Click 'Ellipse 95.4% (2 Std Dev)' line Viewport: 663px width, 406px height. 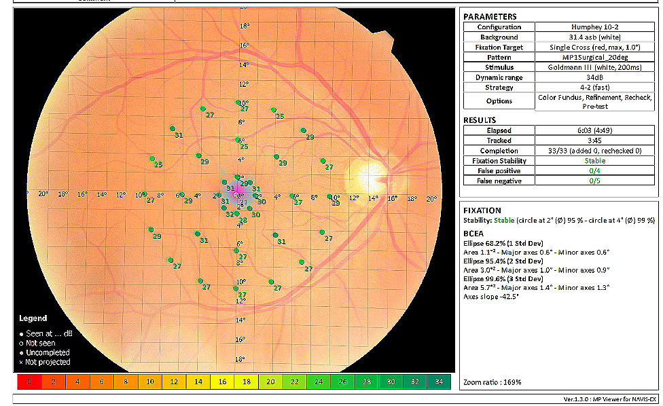pos(503,261)
